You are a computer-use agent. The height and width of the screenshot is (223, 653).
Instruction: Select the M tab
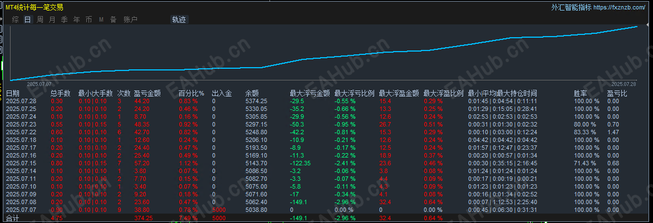pos(101,19)
